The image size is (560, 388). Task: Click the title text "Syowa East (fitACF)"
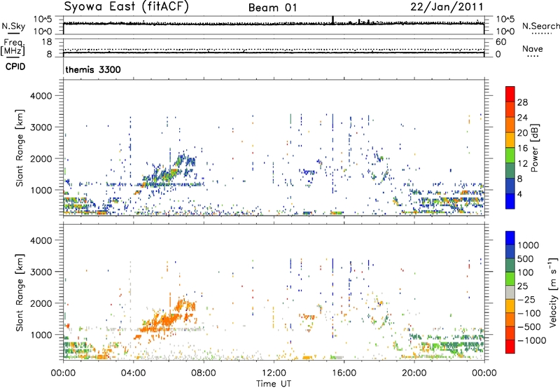tap(127, 7)
